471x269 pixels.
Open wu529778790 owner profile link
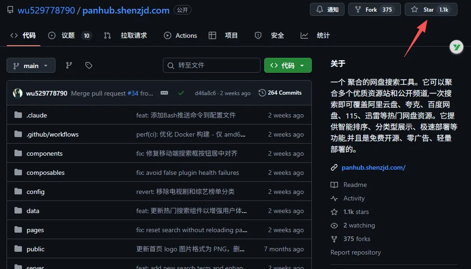click(x=46, y=10)
